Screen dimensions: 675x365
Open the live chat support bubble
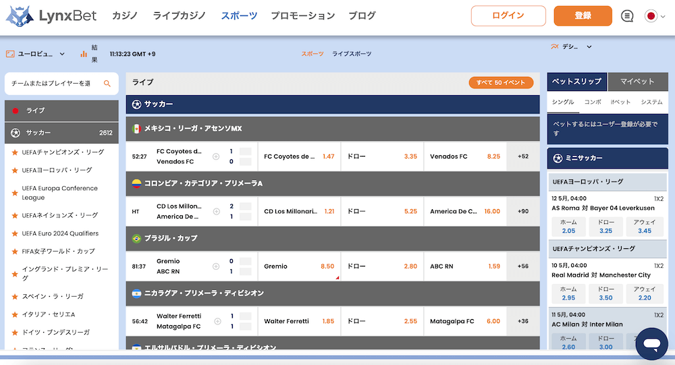pyautogui.click(x=652, y=343)
